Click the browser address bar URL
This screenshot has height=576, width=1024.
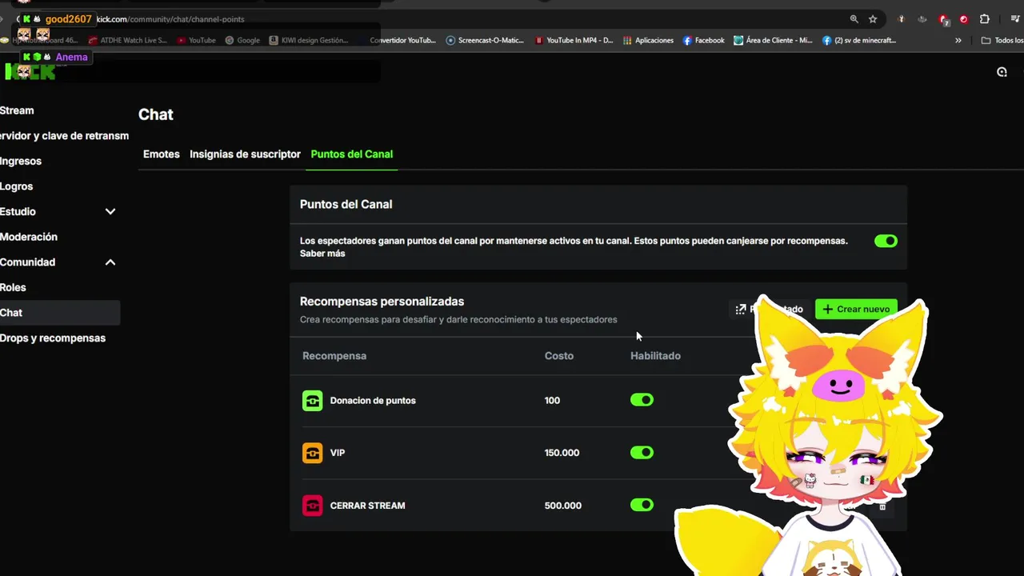click(170, 19)
